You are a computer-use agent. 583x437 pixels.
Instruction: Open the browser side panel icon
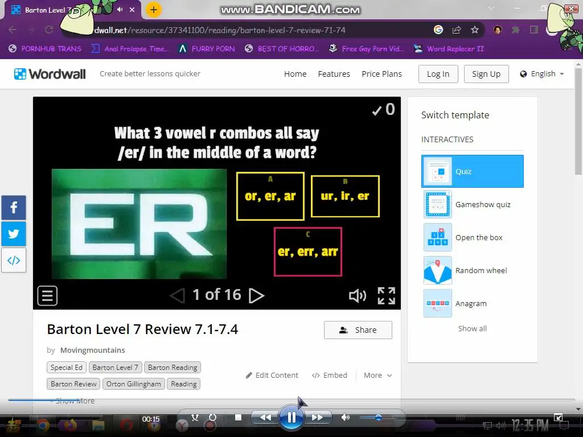tap(534, 30)
